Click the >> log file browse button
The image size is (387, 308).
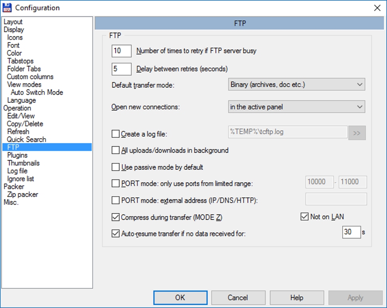pyautogui.click(x=357, y=133)
